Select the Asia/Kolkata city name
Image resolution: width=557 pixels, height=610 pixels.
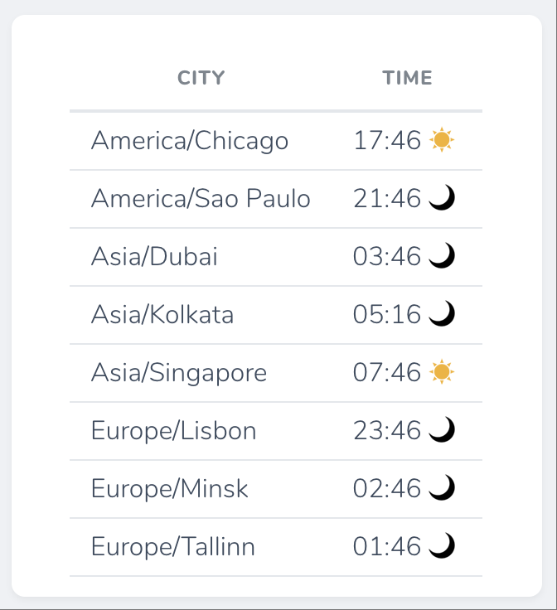click(x=162, y=314)
